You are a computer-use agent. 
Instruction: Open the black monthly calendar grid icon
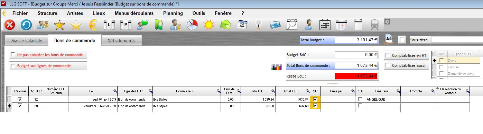tap(325, 25)
